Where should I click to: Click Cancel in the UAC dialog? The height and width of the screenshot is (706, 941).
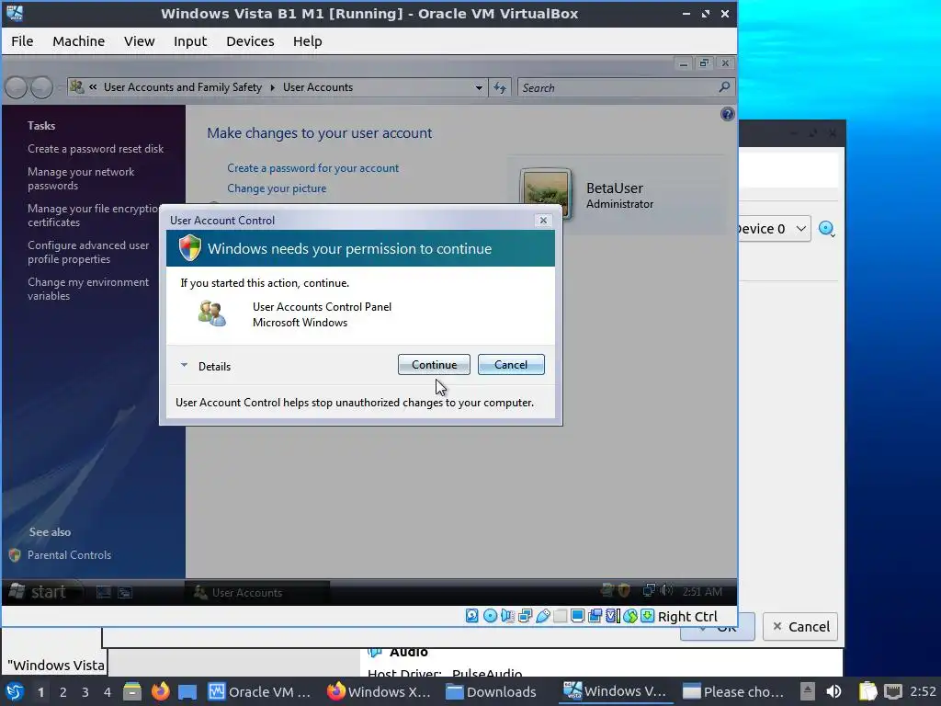(x=511, y=364)
